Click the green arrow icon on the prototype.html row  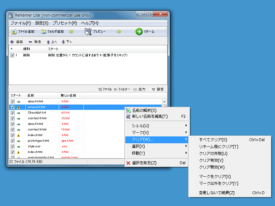pyautogui.click(x=18, y=141)
